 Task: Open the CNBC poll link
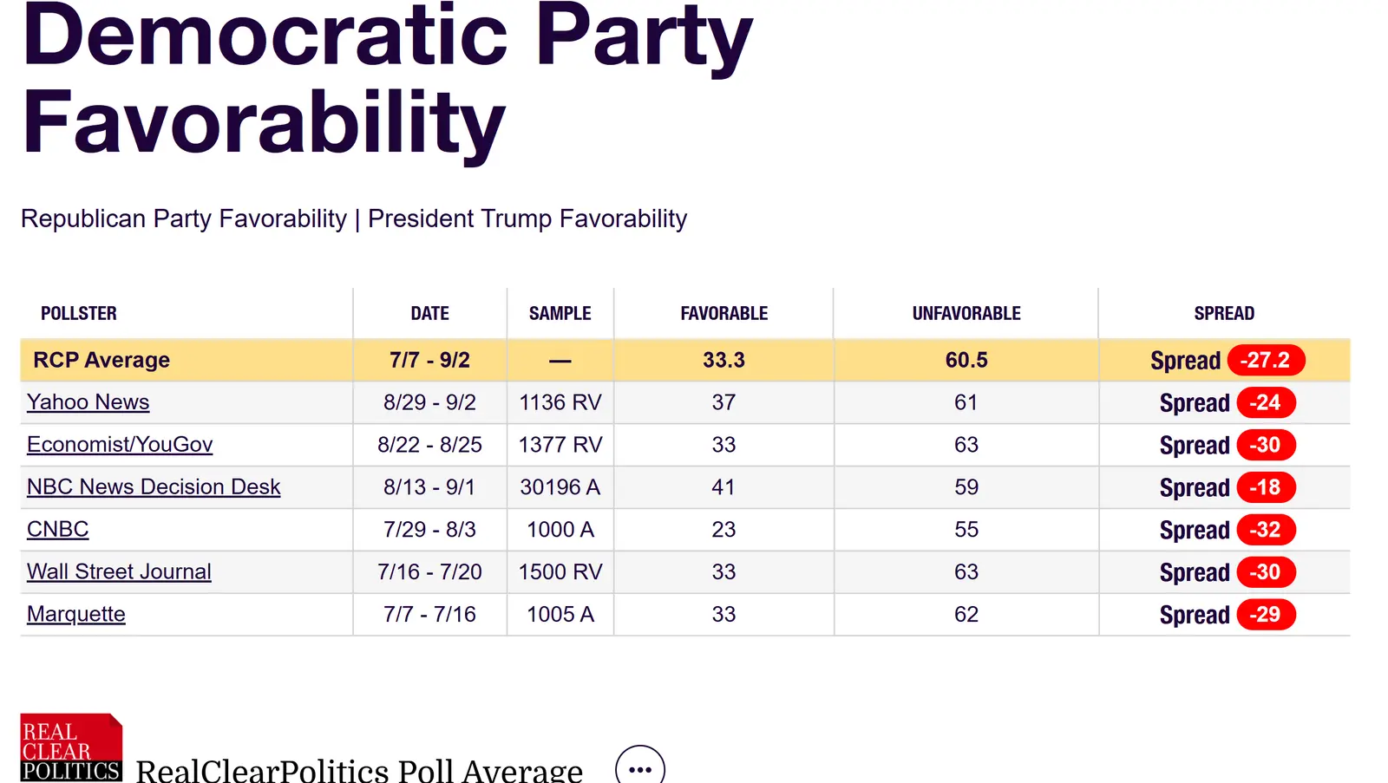58,530
